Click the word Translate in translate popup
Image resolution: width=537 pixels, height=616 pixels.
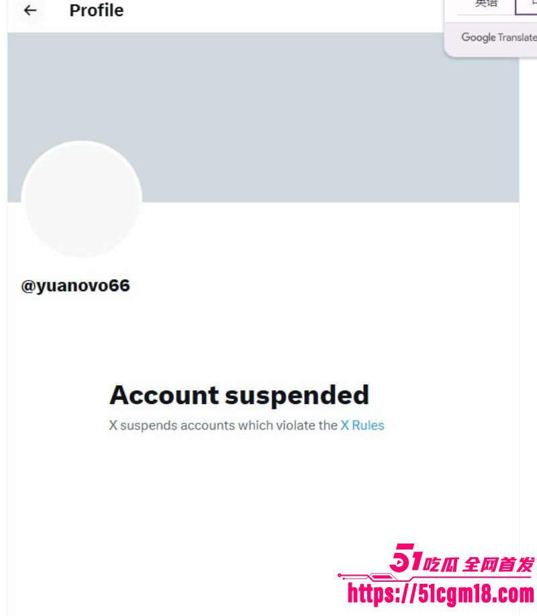pos(518,38)
